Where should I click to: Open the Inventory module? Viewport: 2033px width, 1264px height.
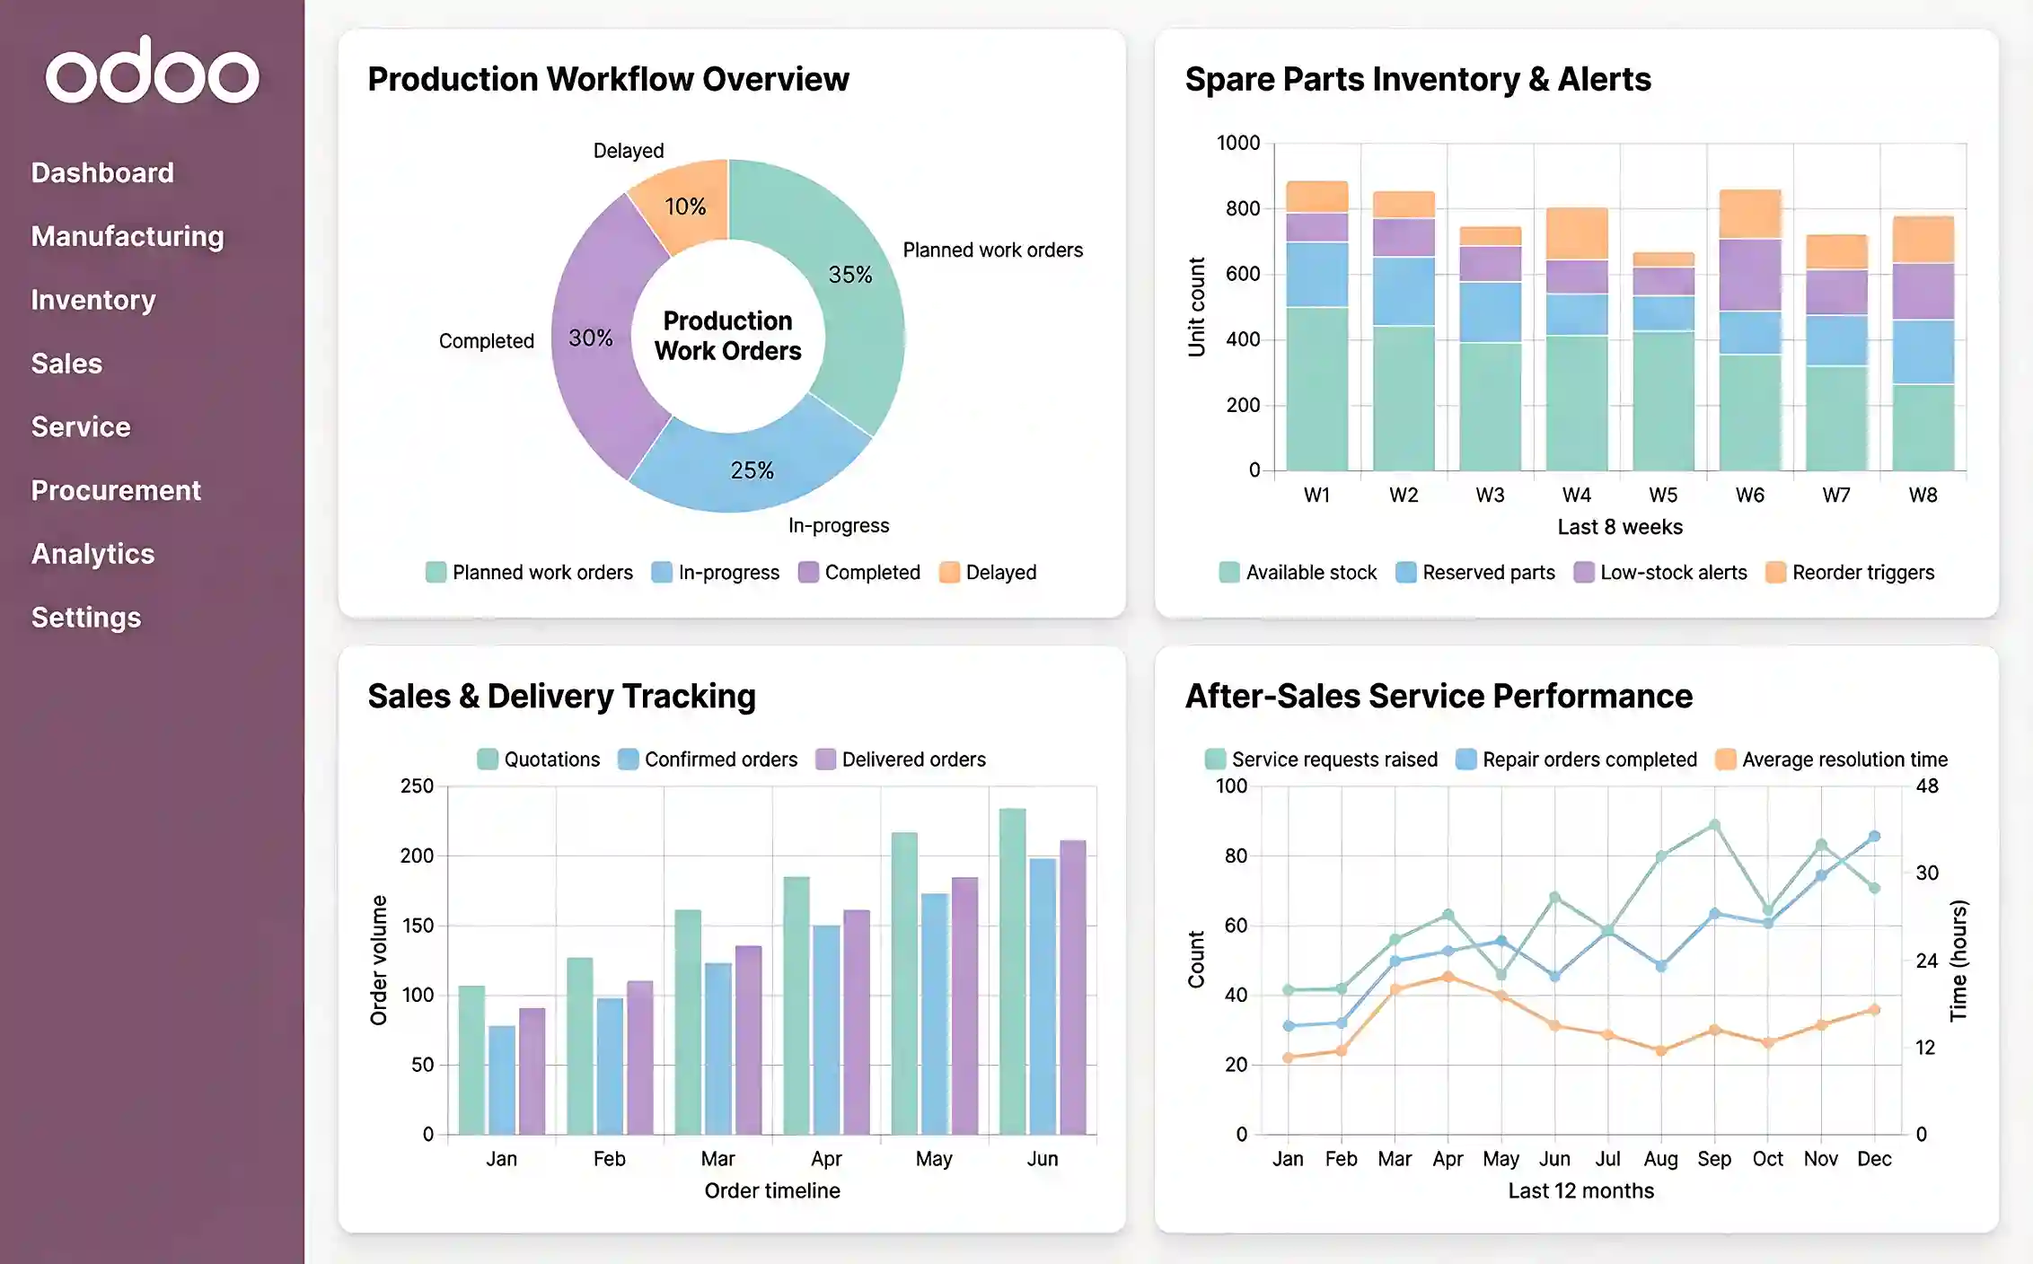(x=92, y=299)
